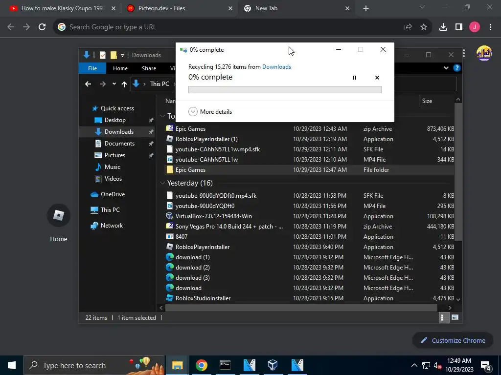This screenshot has height=375, width=501.
Task: Select the download (2) Edge file
Action: coord(192,267)
